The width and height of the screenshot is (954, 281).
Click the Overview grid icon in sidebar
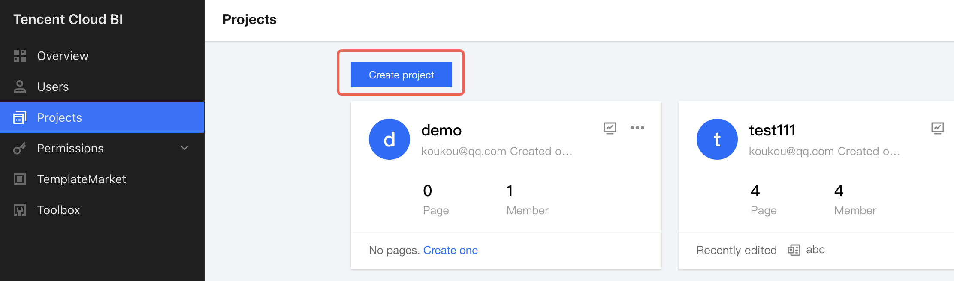pyautogui.click(x=20, y=56)
